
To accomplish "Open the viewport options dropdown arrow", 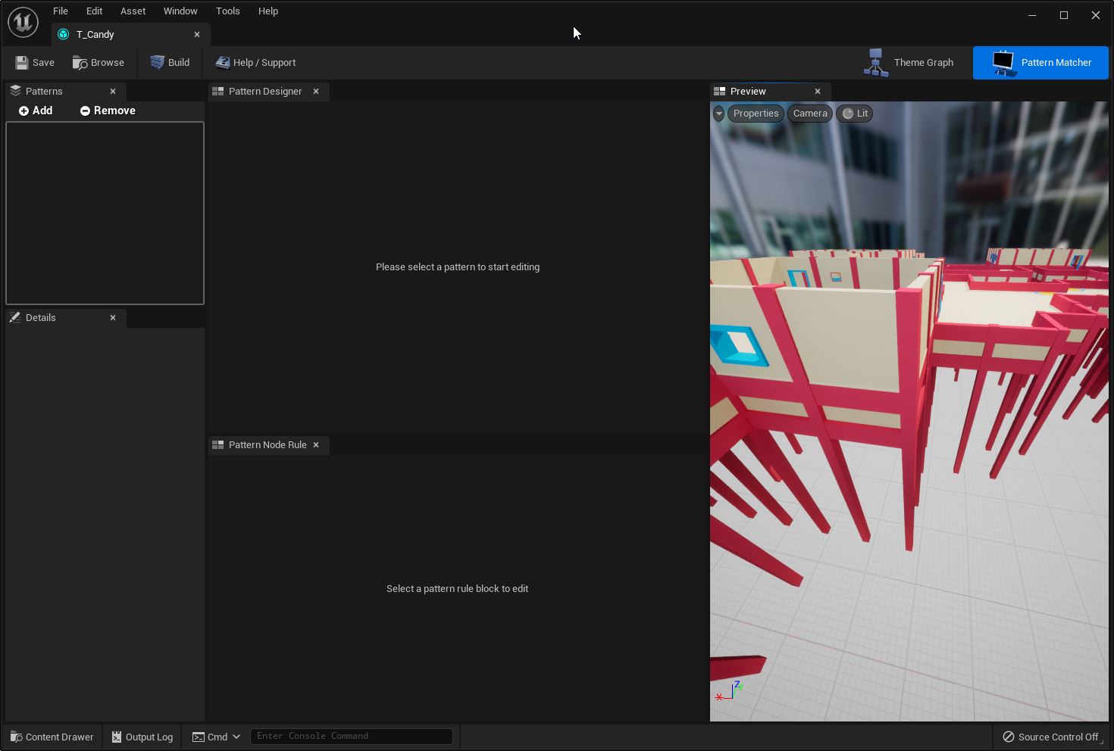I will point(718,114).
